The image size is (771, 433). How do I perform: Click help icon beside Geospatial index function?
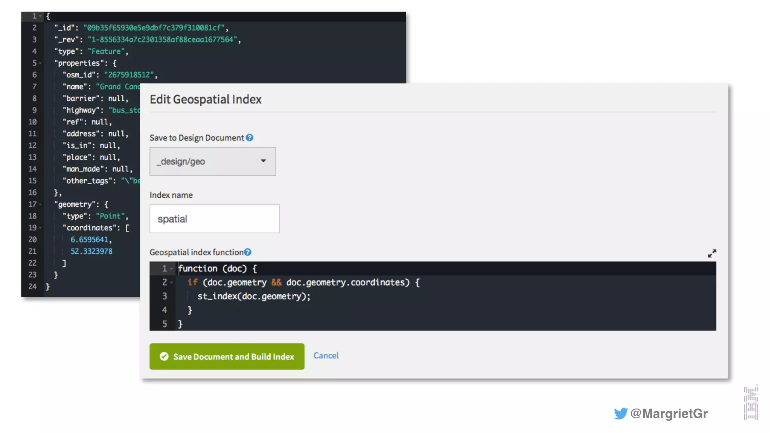(x=247, y=252)
